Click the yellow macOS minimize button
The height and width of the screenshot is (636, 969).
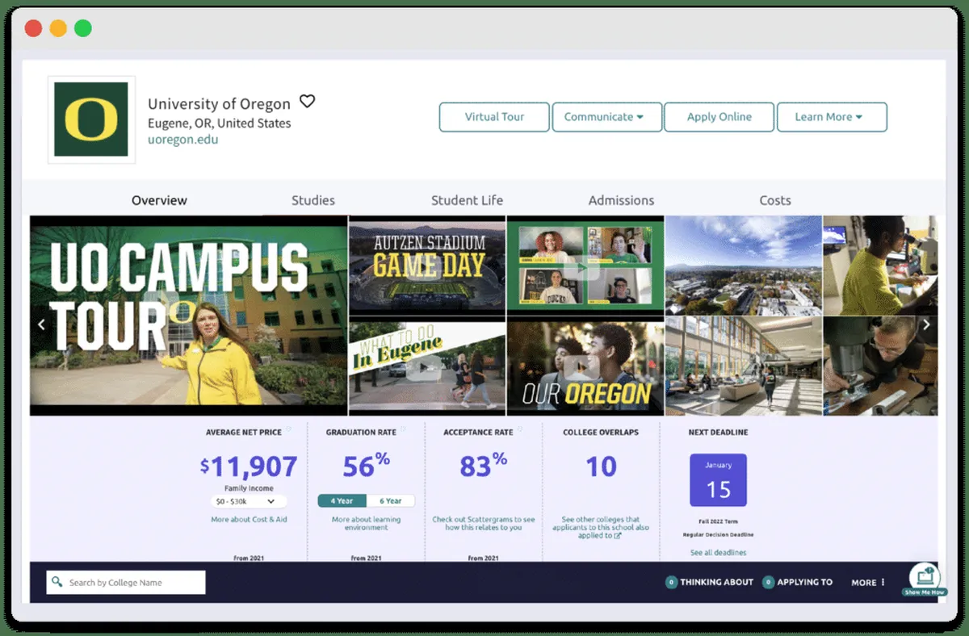58,29
